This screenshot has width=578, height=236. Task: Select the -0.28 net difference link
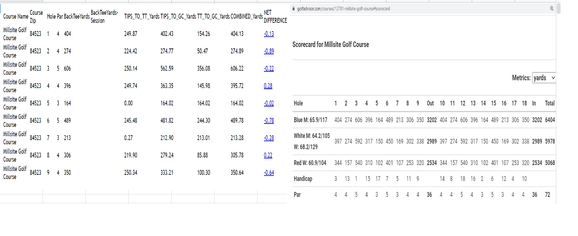pos(269,138)
